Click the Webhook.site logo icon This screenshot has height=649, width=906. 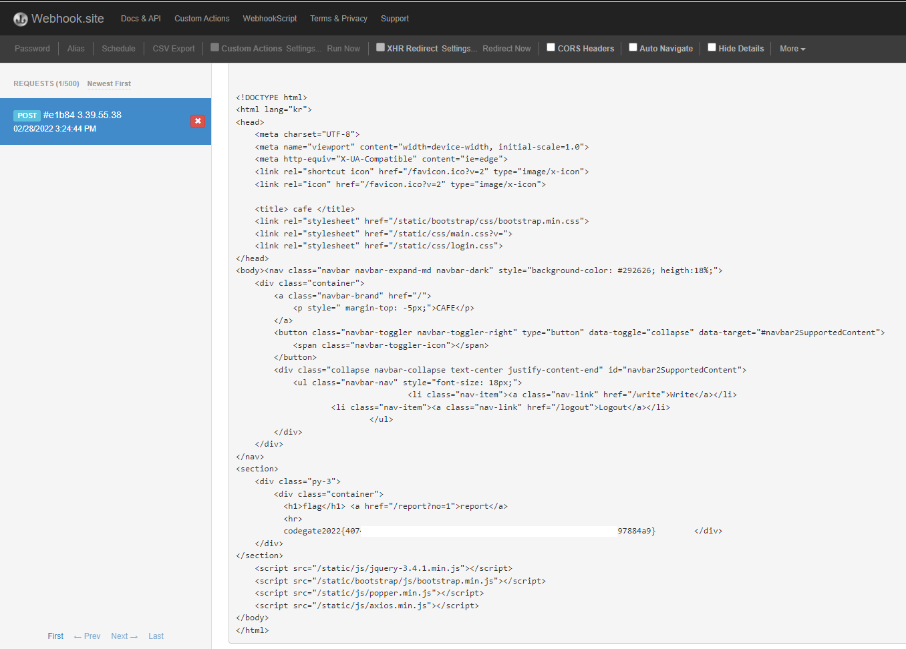coord(21,19)
